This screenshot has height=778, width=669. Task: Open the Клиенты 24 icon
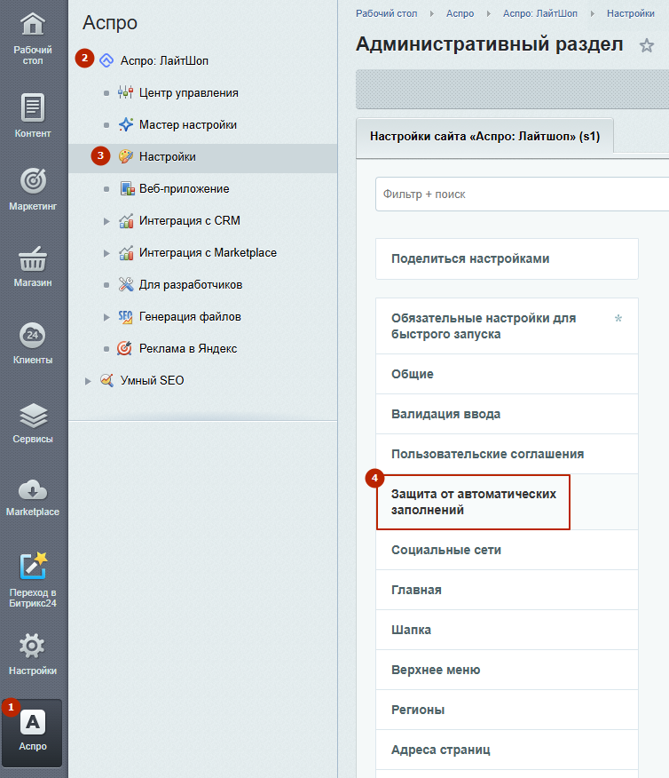33,335
